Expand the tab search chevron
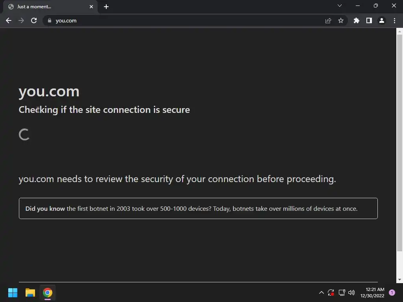The width and height of the screenshot is (403, 302). 340,6
